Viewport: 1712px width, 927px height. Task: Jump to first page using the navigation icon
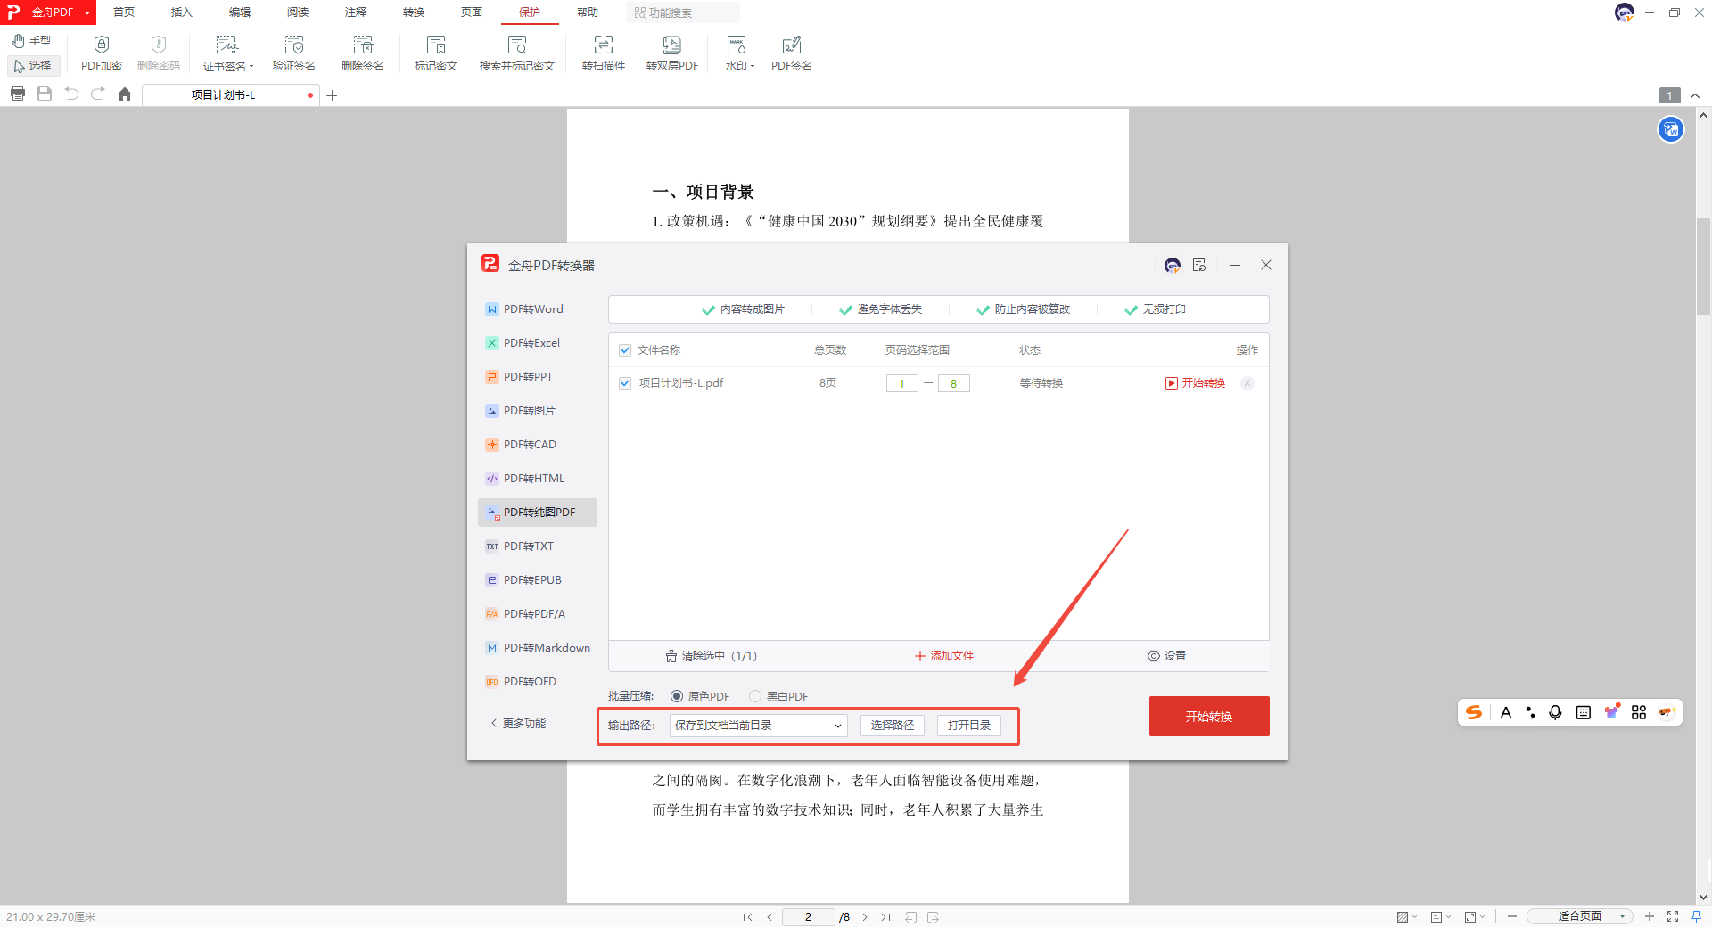click(x=747, y=917)
